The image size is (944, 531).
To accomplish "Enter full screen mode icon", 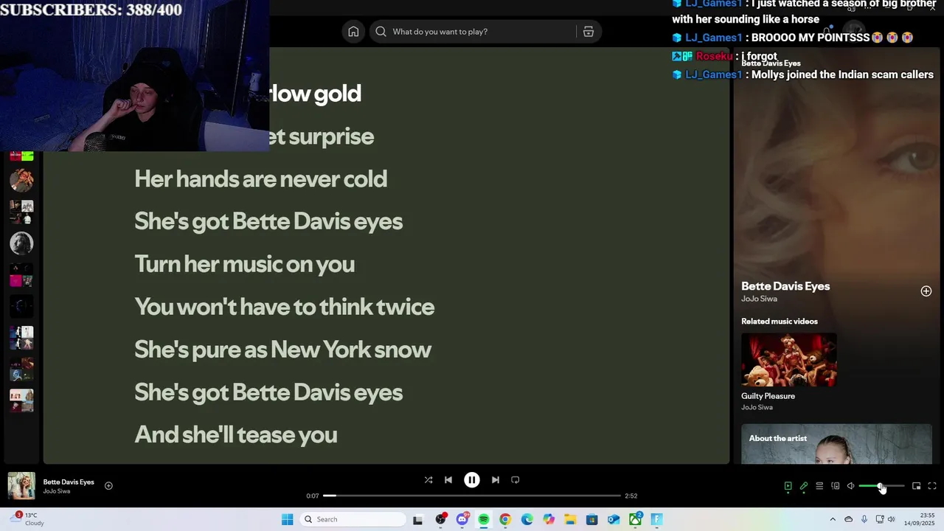I will point(932,486).
